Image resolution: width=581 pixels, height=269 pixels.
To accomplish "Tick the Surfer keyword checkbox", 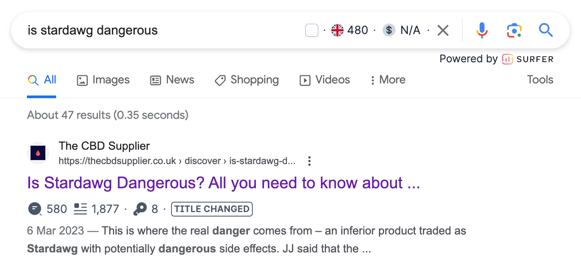I will (x=312, y=30).
